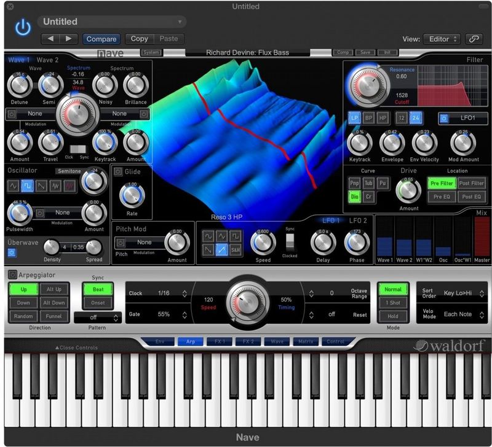Select the sine oscillator waveform icon
492x447 pixels.
[13, 186]
